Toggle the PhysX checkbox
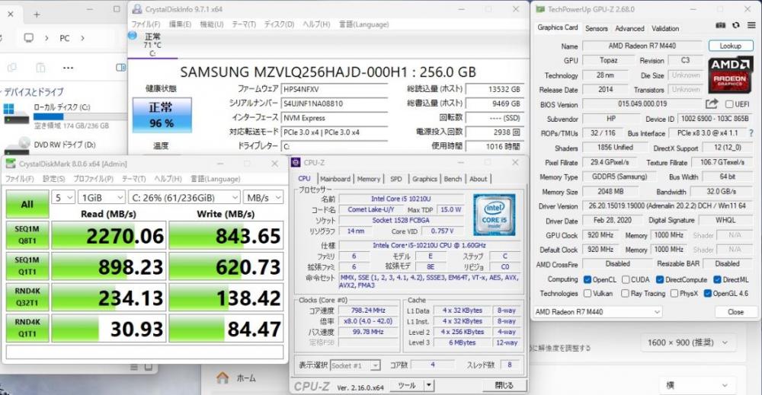 pos(674,294)
